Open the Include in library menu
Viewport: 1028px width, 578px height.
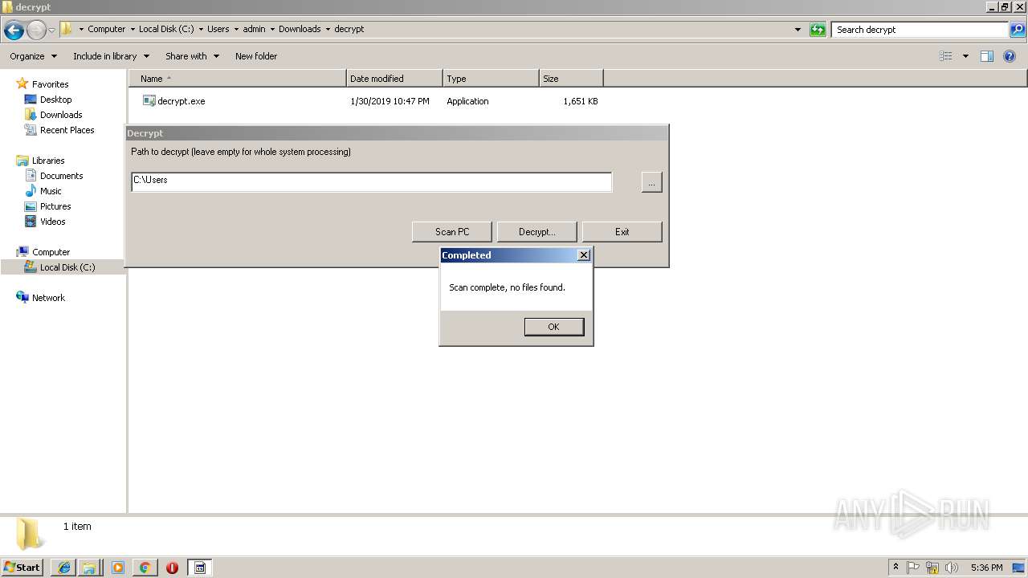[x=111, y=56]
